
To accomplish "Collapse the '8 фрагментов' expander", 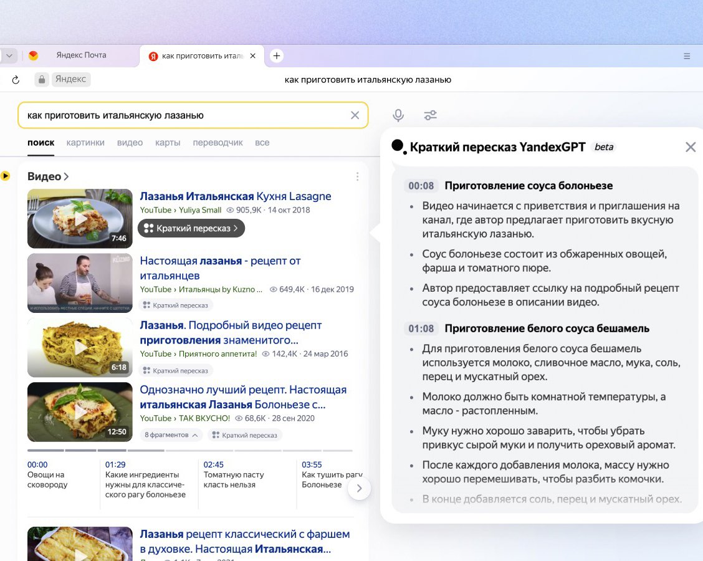I will [x=171, y=435].
